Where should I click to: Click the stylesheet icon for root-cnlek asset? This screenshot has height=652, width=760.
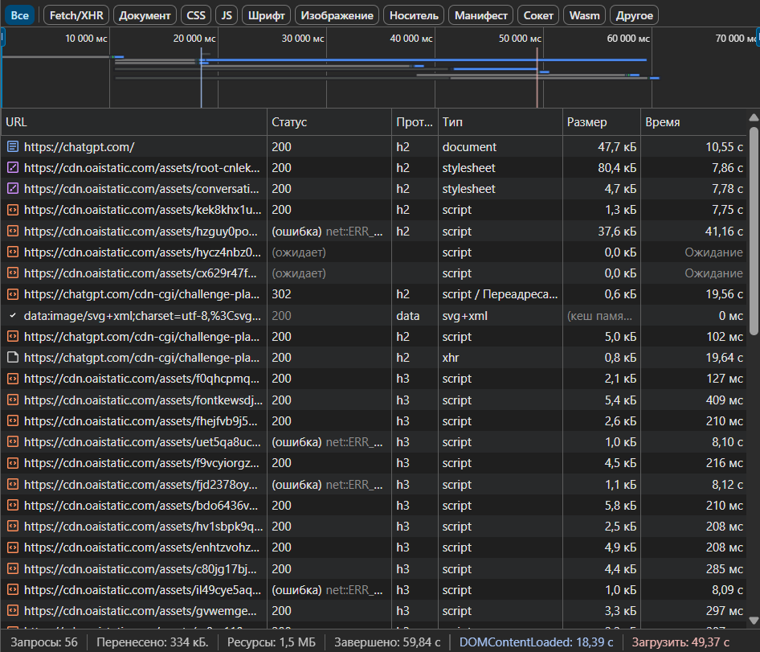click(x=13, y=167)
